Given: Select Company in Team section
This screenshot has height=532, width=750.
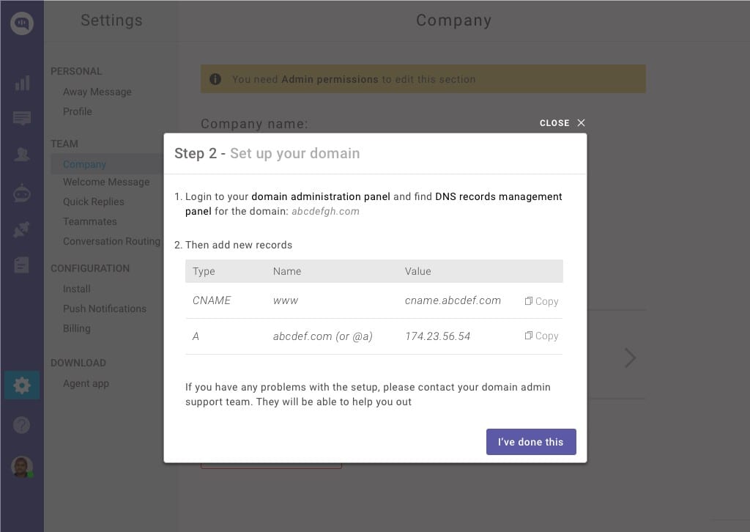Looking at the screenshot, I should pyautogui.click(x=84, y=164).
